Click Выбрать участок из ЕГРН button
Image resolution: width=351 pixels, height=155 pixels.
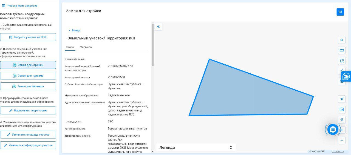point(28,37)
